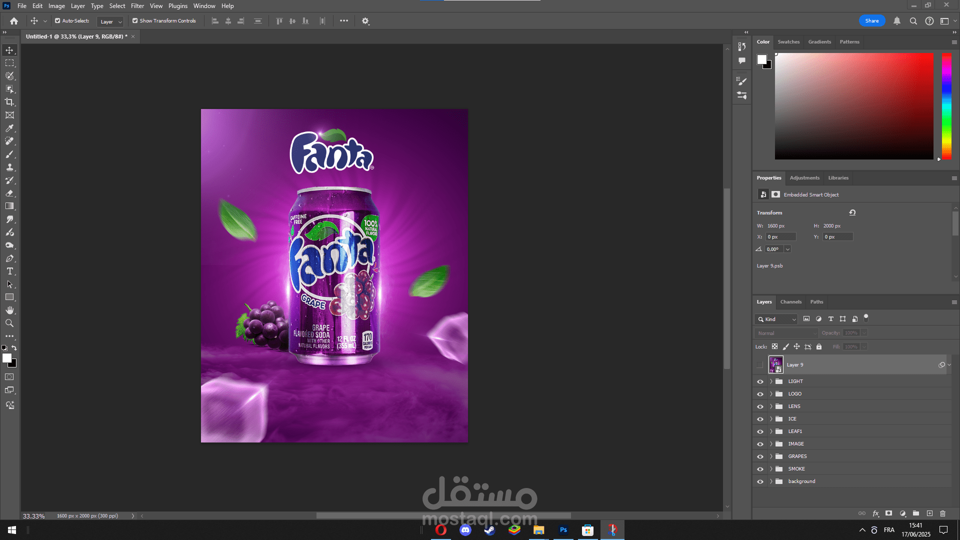Select the Rectangle shape tool
The image size is (960, 540).
point(9,297)
